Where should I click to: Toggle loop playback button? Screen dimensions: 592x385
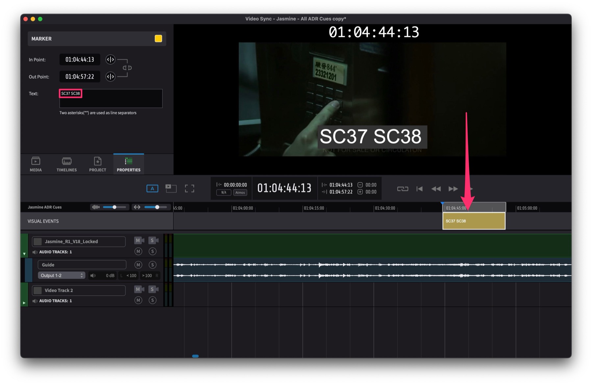click(403, 189)
